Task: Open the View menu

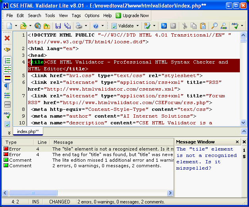Action: [x=63, y=15]
